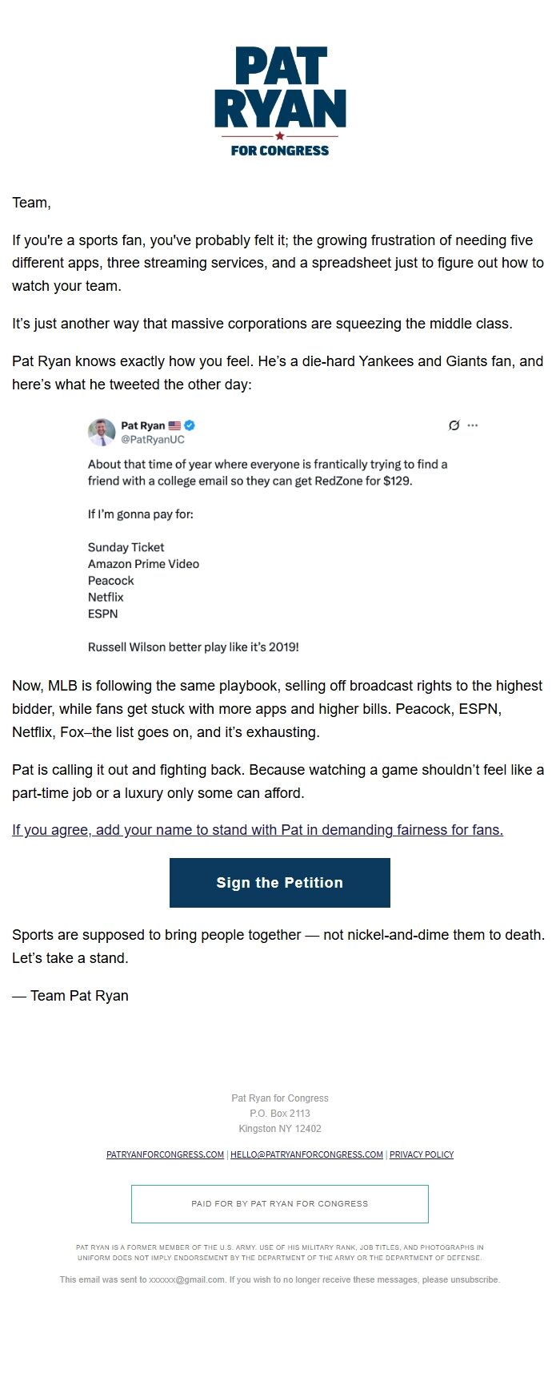Screen dimensions: 560x1398
Task: Click the @PatRyanUC handle
Action: click(152, 439)
